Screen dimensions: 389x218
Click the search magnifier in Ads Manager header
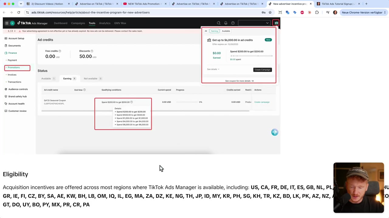pos(219,23)
